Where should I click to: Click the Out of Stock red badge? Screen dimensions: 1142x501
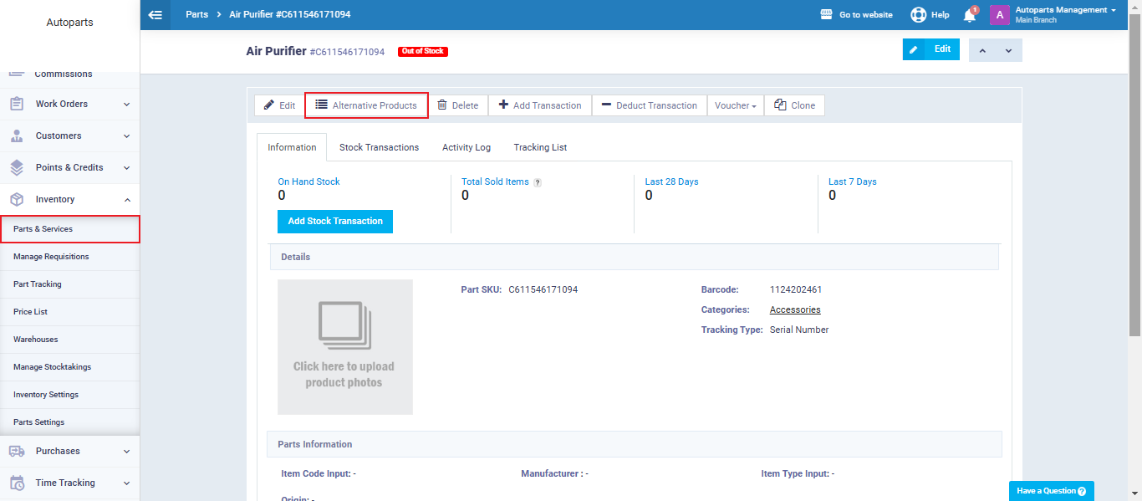click(423, 51)
